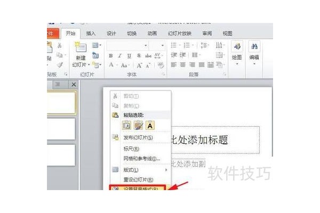Open the font name dropdown

[146, 45]
